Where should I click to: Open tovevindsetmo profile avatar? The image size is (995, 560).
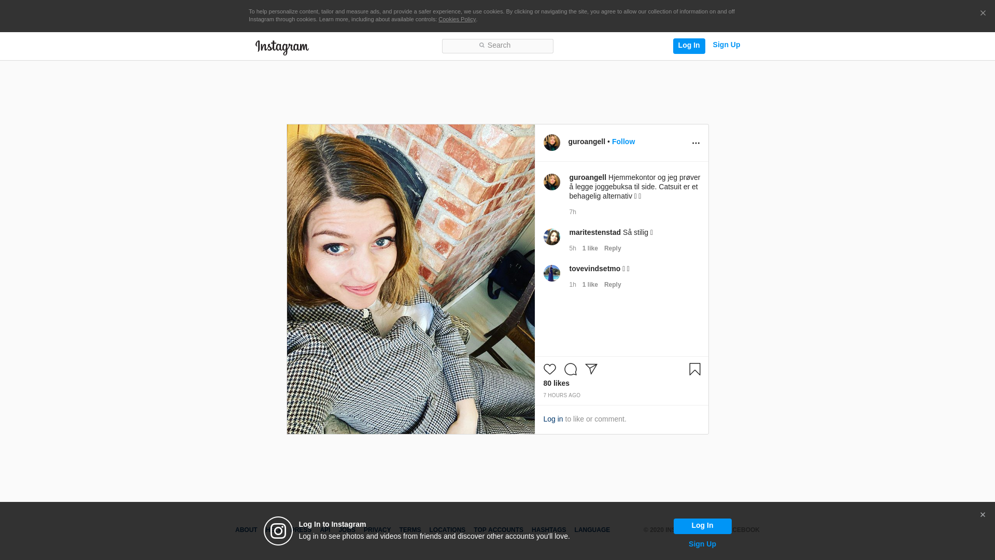[x=552, y=273]
